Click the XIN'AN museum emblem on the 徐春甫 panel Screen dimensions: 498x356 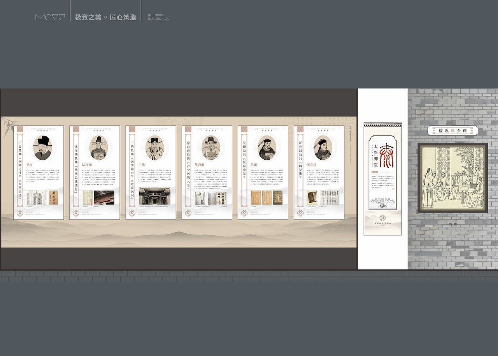pyautogui.click(x=188, y=213)
